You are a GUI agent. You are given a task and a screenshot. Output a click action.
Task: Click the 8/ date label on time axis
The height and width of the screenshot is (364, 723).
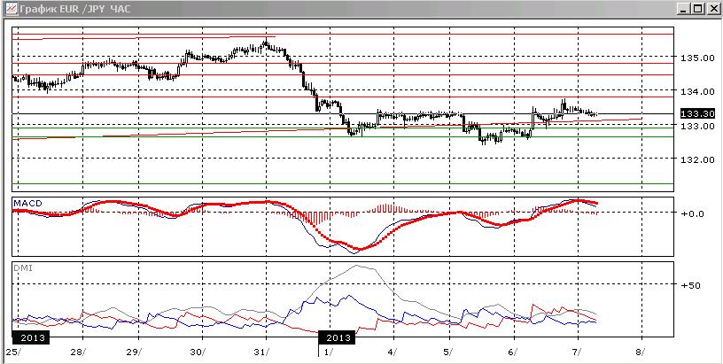(x=641, y=352)
